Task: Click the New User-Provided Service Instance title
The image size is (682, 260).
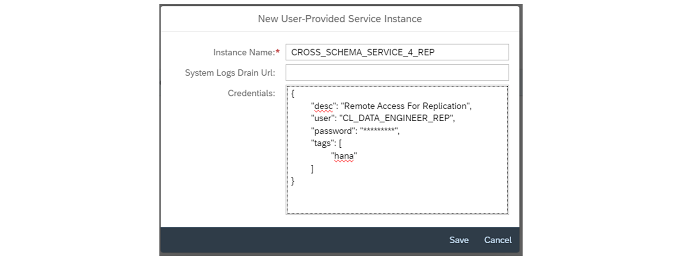Action: coord(340,19)
